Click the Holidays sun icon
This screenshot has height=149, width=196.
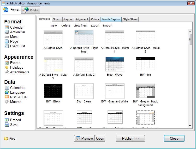pos(7,68)
